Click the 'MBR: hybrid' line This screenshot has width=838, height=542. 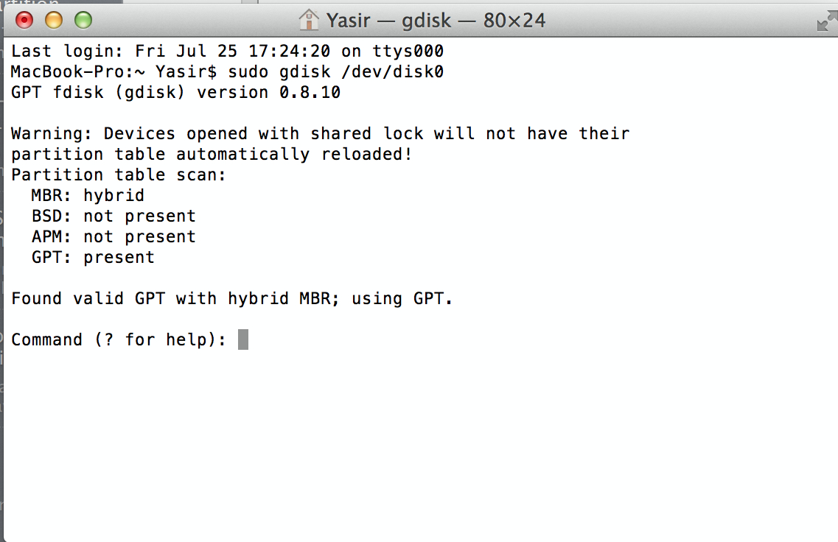[x=88, y=196]
